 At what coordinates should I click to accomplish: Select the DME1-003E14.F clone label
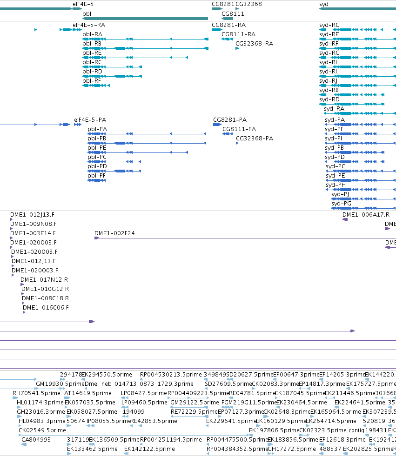click(33, 233)
